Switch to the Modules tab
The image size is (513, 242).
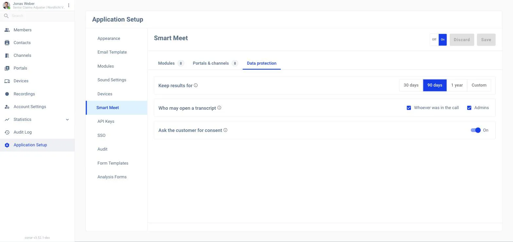coord(171,63)
